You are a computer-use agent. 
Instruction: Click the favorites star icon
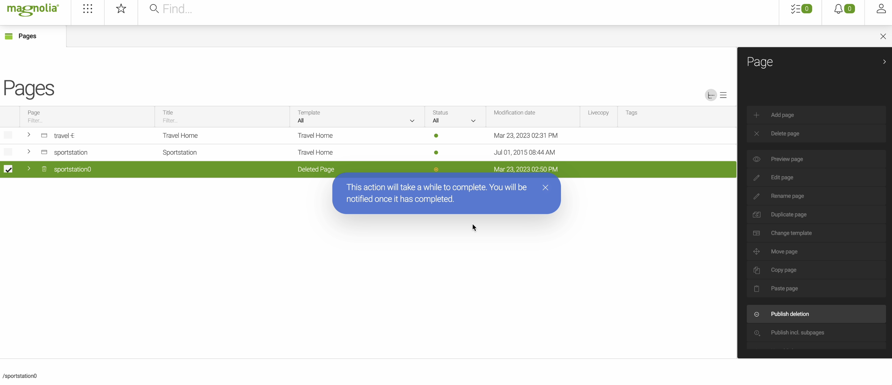[x=121, y=9]
